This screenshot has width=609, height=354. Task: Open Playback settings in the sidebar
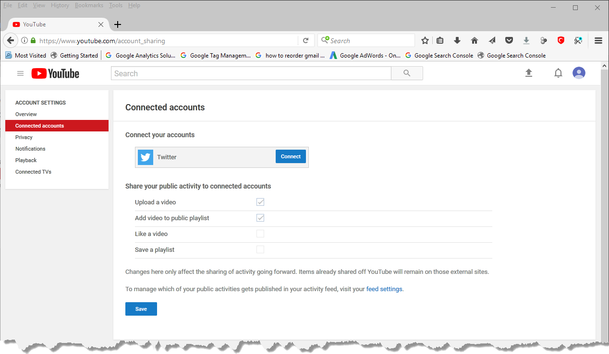(x=26, y=160)
